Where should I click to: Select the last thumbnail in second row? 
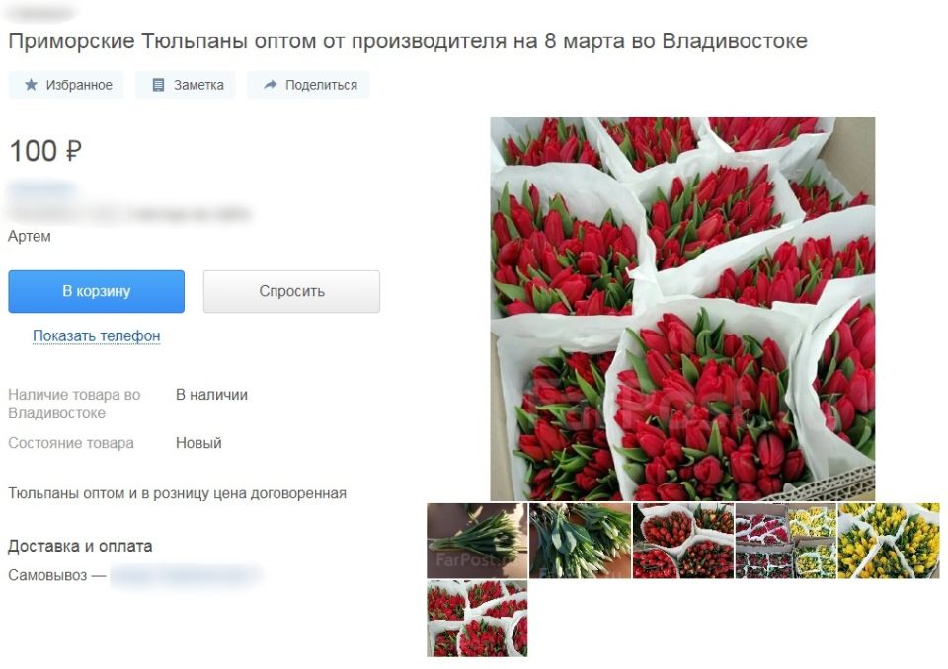tap(477, 619)
